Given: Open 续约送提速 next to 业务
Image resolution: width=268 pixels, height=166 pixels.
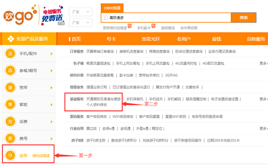Looking at the screenshot, I should [x=41, y=156].
